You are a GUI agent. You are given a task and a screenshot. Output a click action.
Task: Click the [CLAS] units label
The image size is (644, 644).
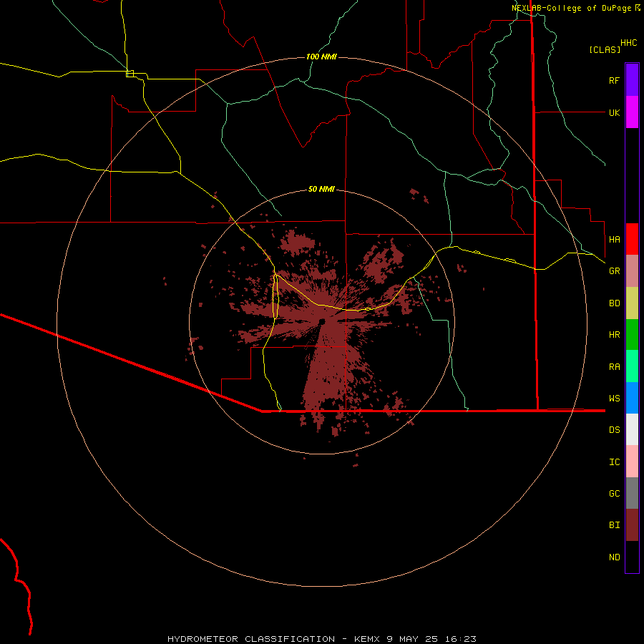coord(605,49)
